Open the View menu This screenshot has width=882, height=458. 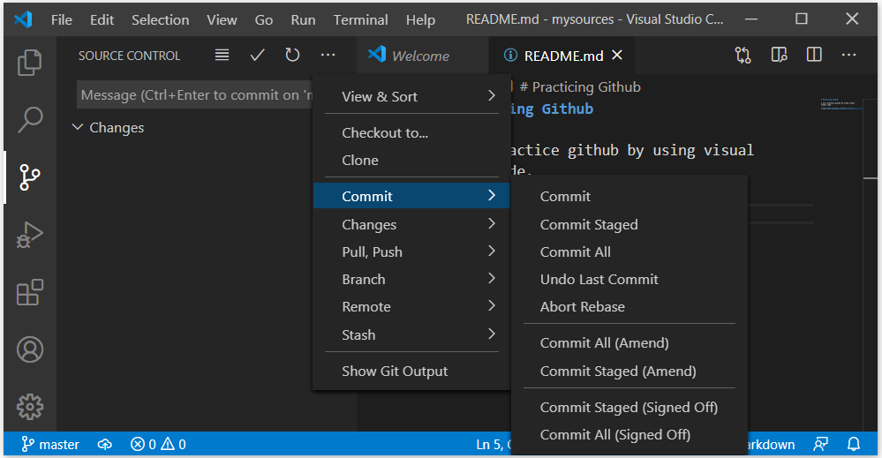click(x=222, y=19)
